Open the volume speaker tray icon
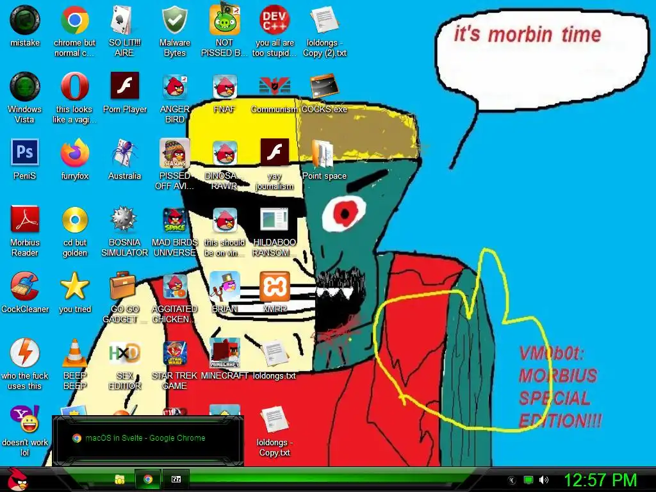656x492 pixels. [x=543, y=480]
